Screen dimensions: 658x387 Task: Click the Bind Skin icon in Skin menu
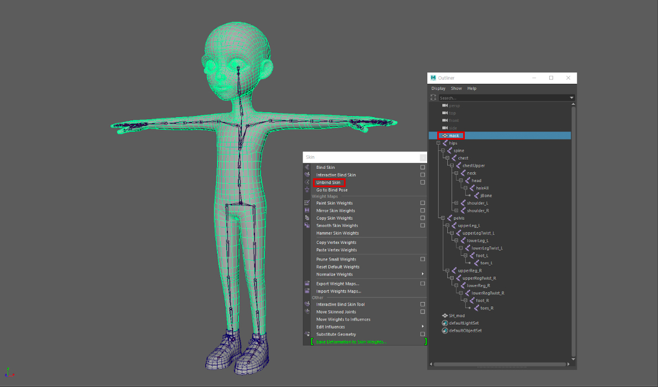pos(307,167)
